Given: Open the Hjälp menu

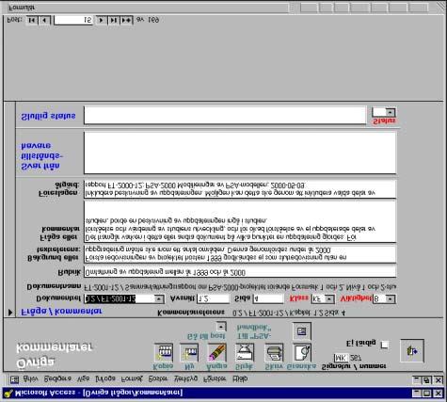Looking at the screenshot, I should (x=240, y=378).
